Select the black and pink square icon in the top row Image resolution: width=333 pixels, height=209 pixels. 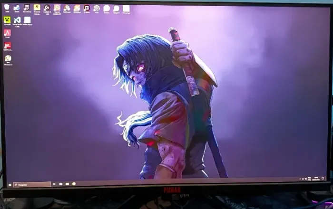coord(87,9)
